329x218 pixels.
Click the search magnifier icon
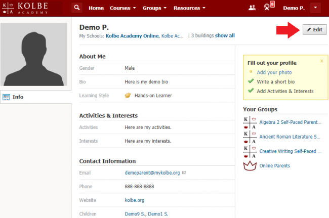click(x=76, y=8)
